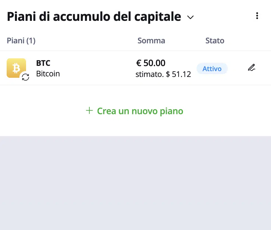Click the Bitcoin logo icon
Image resolution: width=271 pixels, height=230 pixels.
[x=16, y=68]
